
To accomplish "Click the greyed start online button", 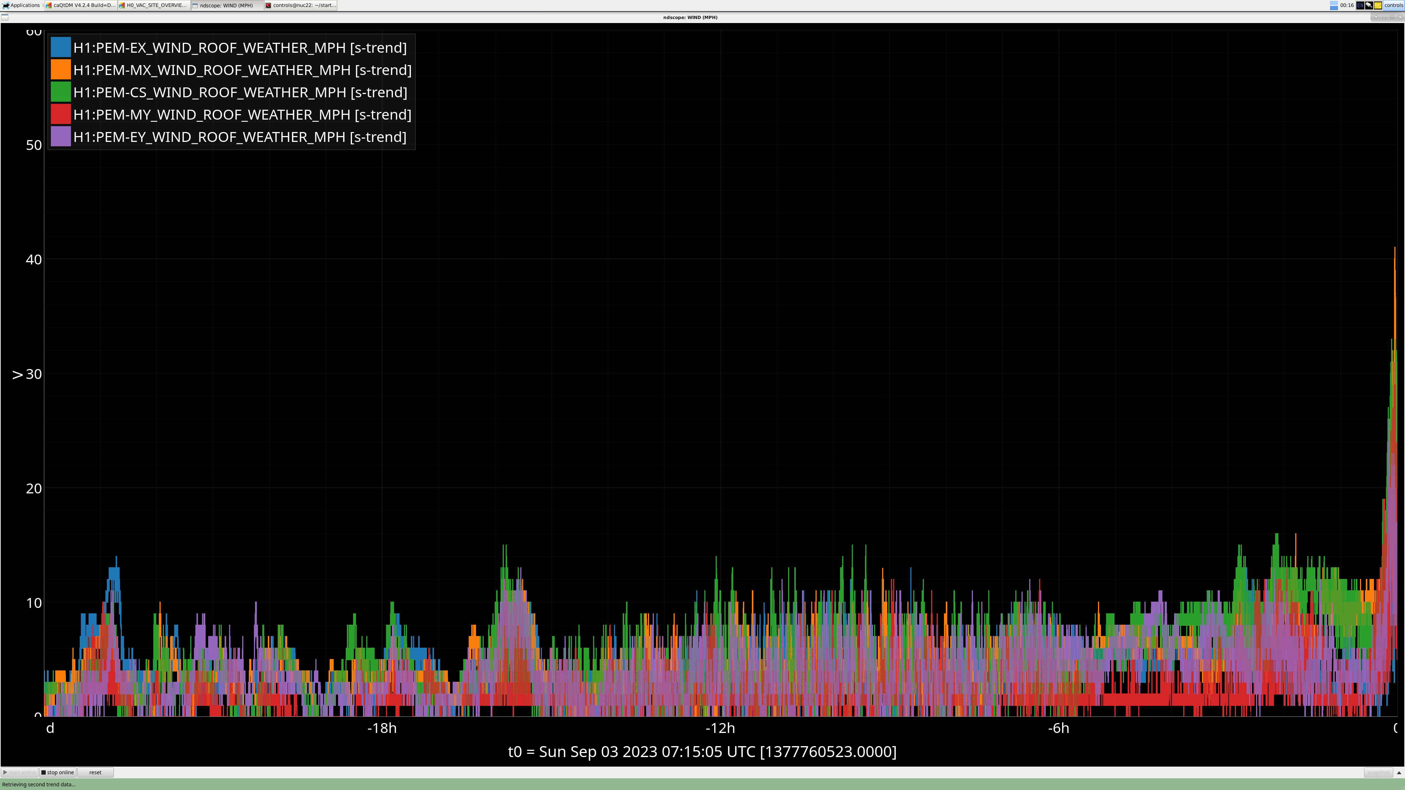I will (20, 772).
